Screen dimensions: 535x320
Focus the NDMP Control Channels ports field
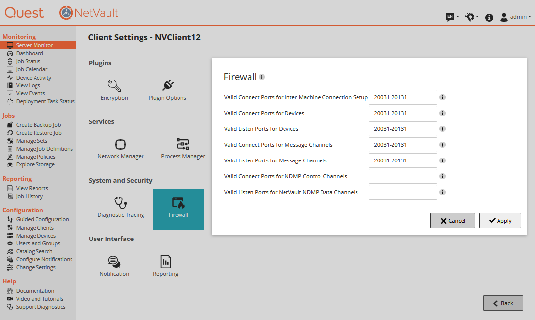click(403, 176)
